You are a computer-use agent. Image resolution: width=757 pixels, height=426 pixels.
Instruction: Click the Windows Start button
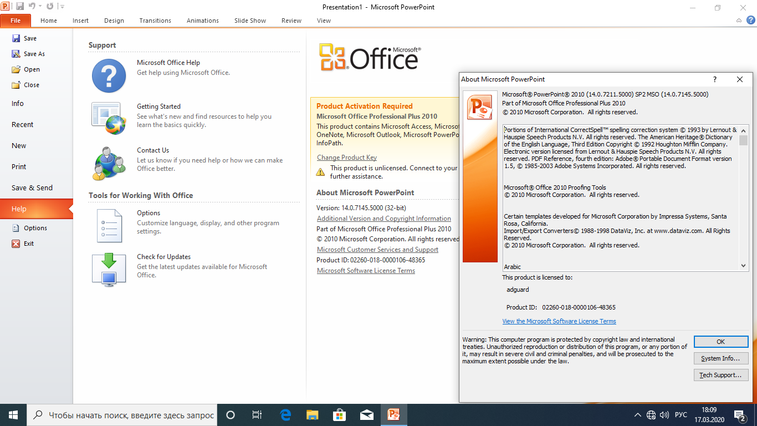(13, 415)
